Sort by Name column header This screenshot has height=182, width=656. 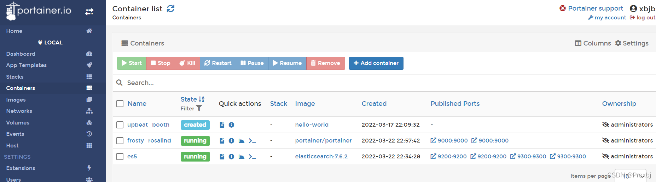click(137, 104)
